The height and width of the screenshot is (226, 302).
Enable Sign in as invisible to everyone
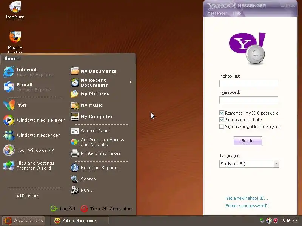coord(222,127)
